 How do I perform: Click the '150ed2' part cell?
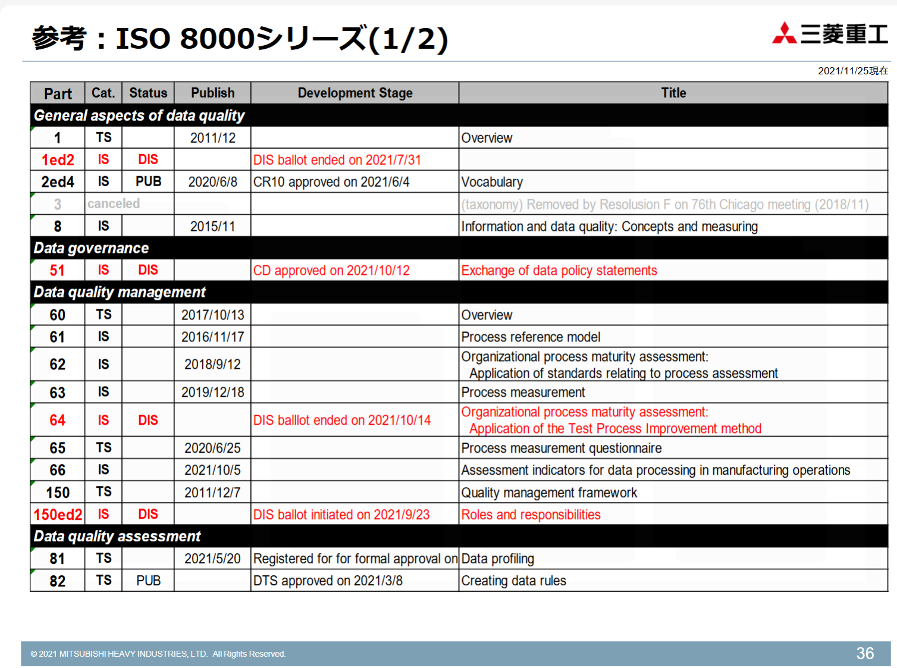[58, 515]
